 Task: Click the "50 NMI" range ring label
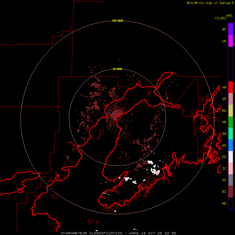click(117, 69)
